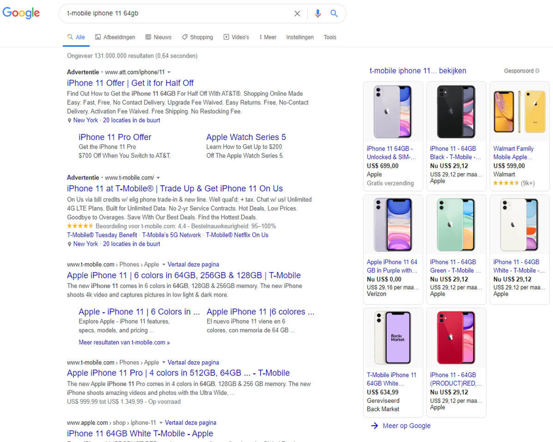Open dropdown arrow next to www.att.com/iphone/11
Viewport: 553px width, 442px height.
coord(169,72)
